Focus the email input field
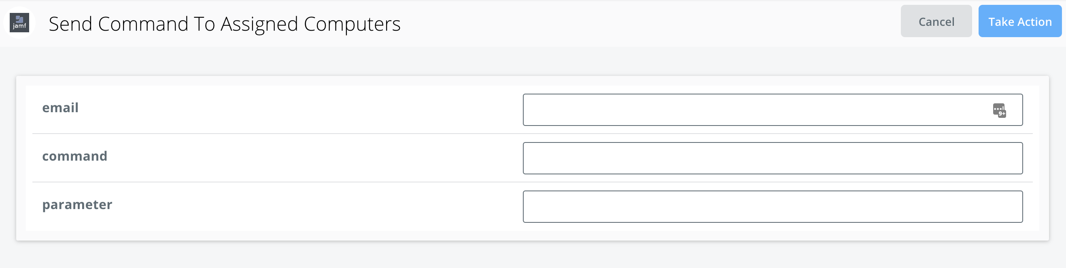 point(773,110)
